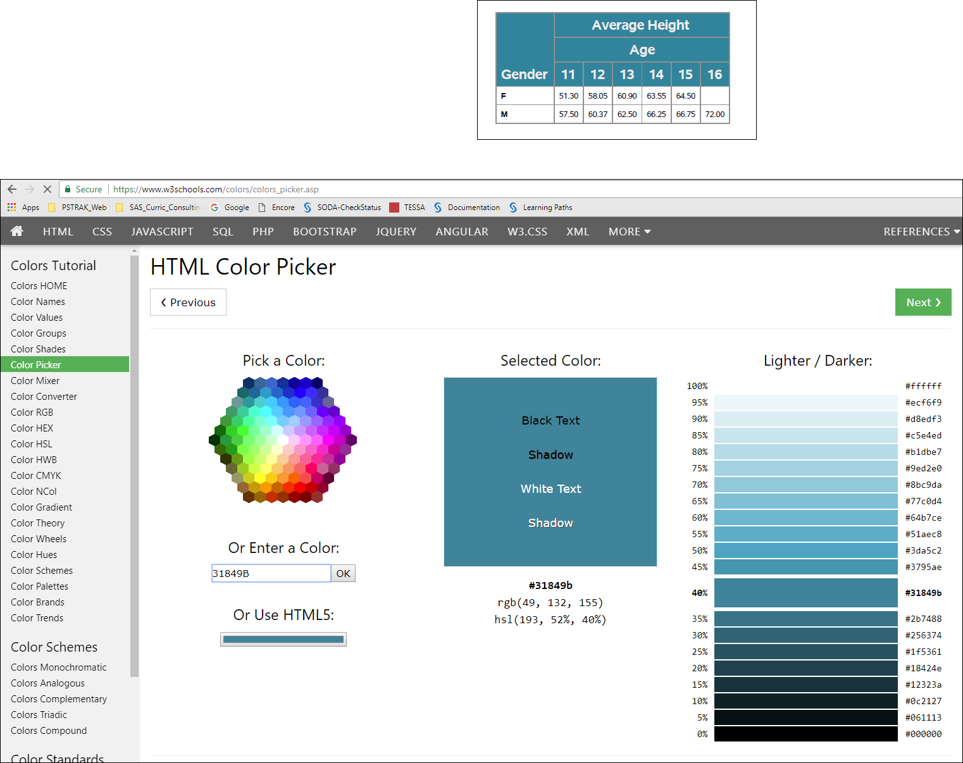Open the JAVASCRIPT tutorial menu item
The height and width of the screenshot is (763, 963).
162,232
